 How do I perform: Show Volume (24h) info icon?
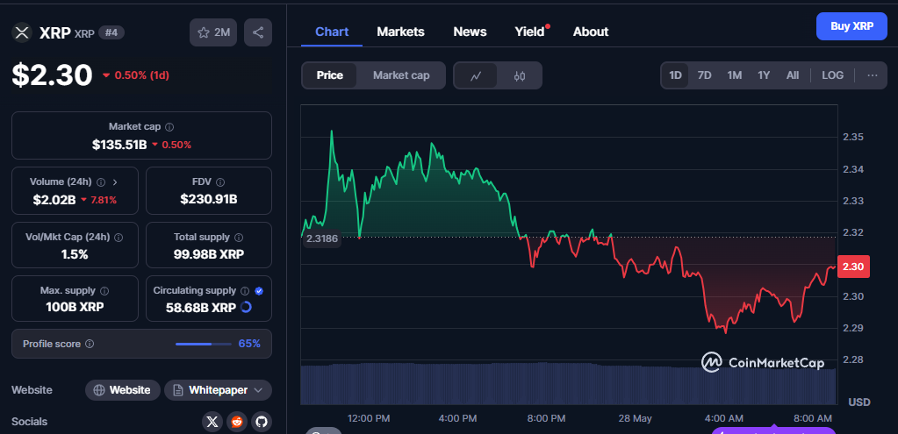point(101,181)
